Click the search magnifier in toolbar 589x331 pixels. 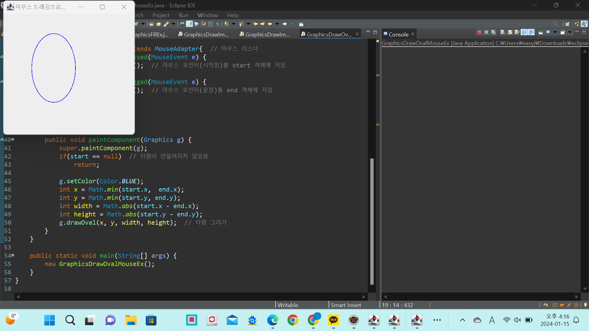(556, 24)
